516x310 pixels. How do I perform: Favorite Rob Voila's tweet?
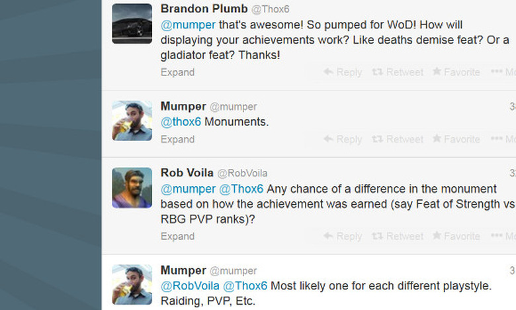point(456,236)
